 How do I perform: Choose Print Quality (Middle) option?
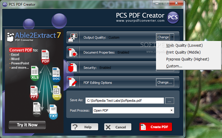183,52
